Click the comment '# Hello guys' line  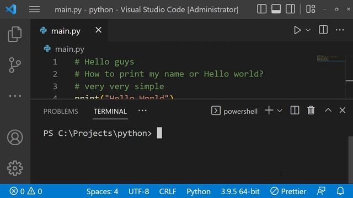pyautogui.click(x=104, y=62)
